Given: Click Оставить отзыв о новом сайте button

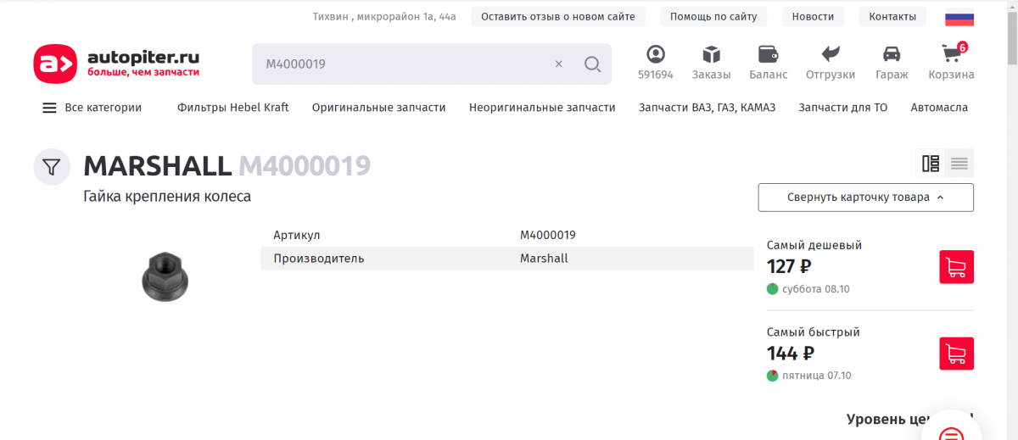Looking at the screenshot, I should point(558,17).
